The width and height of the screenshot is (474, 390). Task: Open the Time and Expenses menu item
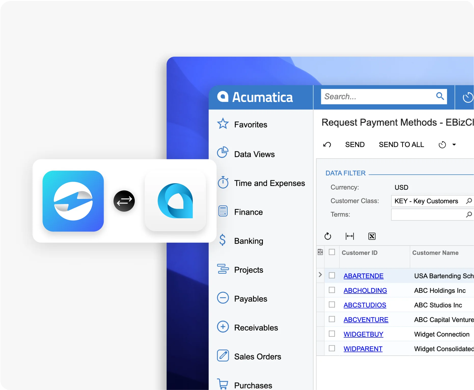click(269, 183)
